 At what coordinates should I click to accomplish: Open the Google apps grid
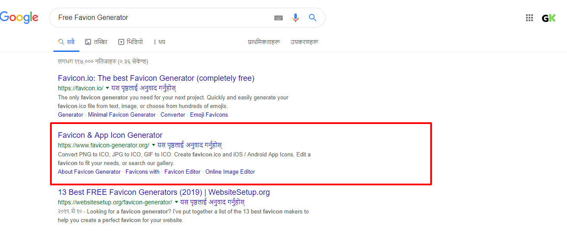[529, 18]
